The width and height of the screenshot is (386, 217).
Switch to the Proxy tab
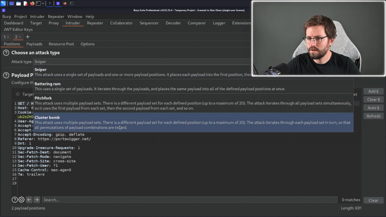pos(54,23)
